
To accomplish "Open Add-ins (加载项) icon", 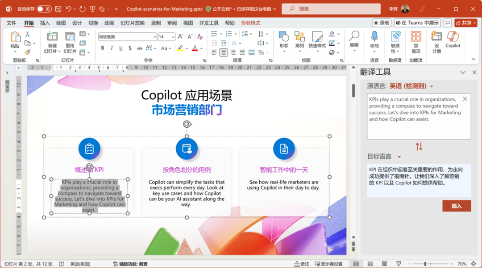I will [416, 37].
